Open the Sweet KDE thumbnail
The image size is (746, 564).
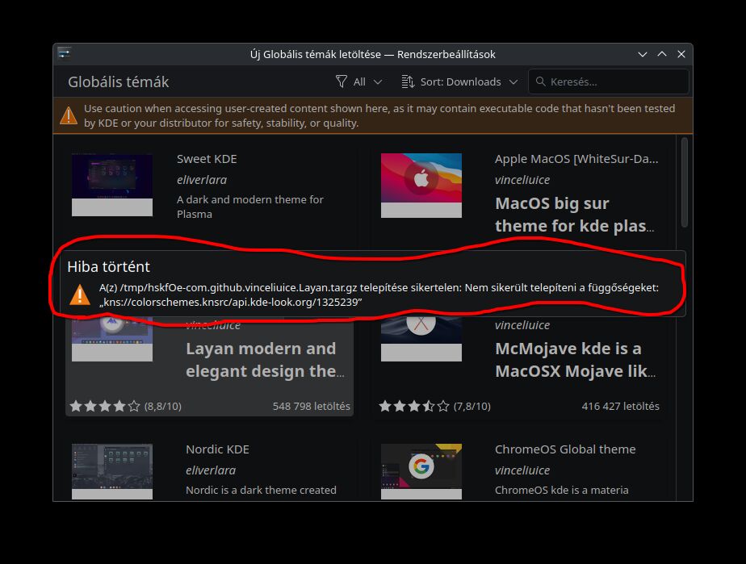[x=112, y=185]
